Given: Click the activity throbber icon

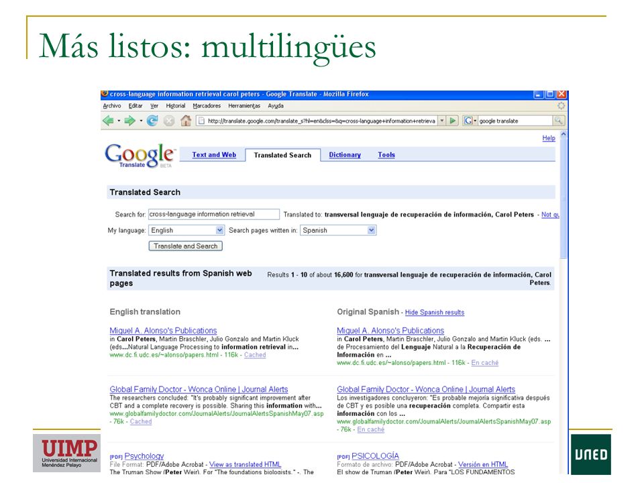Looking at the screenshot, I should tap(561, 106).
